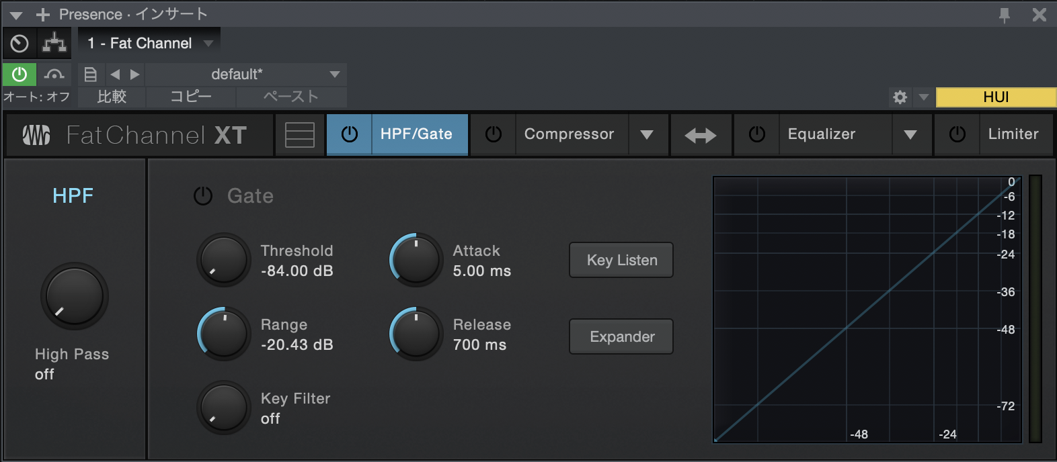This screenshot has height=462, width=1057.
Task: Go to the previous preset arrow
Action: [x=115, y=75]
